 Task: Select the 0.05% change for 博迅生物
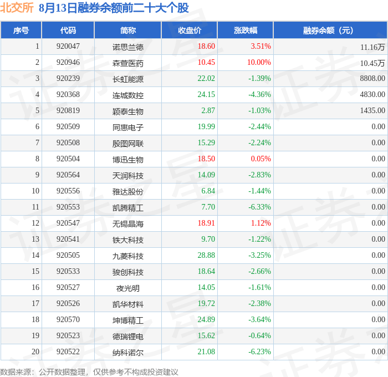(x=261, y=159)
